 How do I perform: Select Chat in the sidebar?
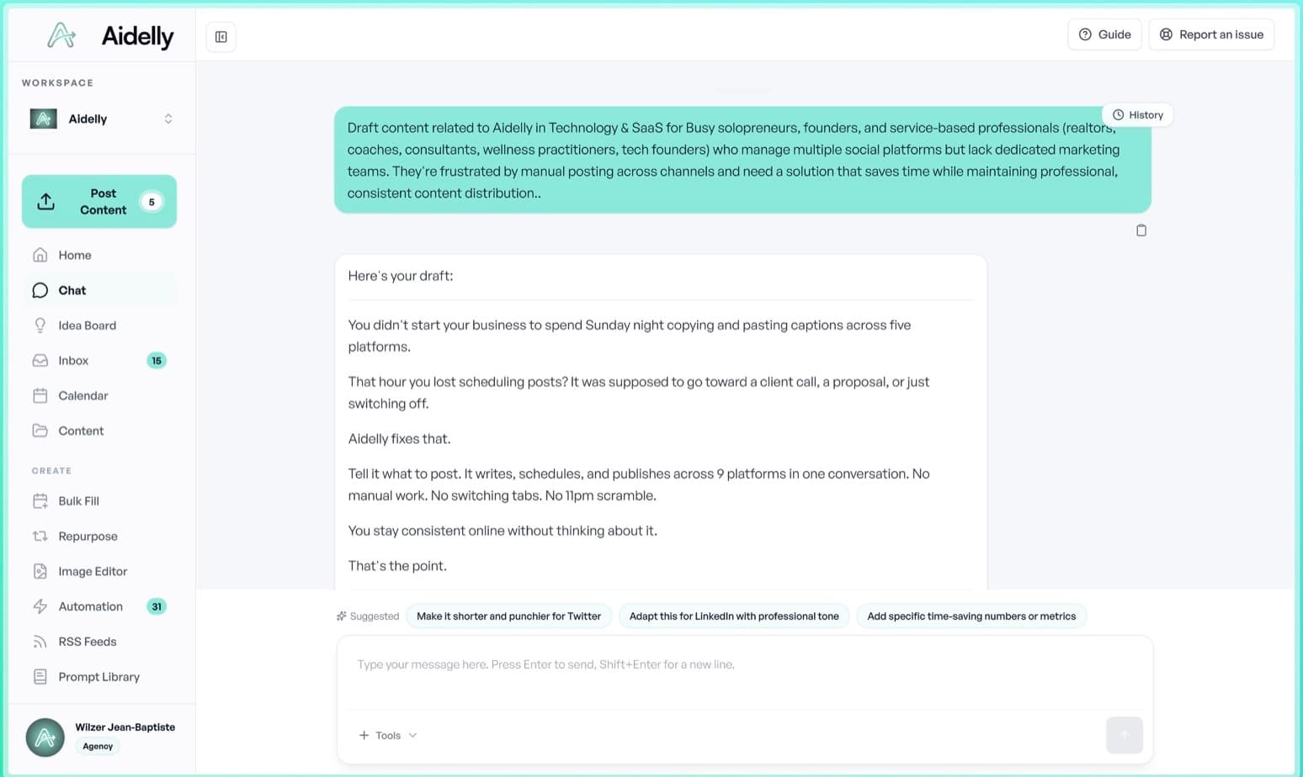99,290
